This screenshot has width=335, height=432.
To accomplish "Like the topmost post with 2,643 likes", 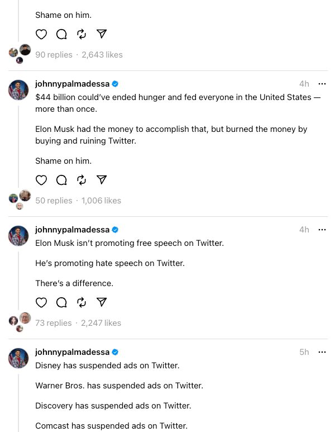I will click(41, 34).
